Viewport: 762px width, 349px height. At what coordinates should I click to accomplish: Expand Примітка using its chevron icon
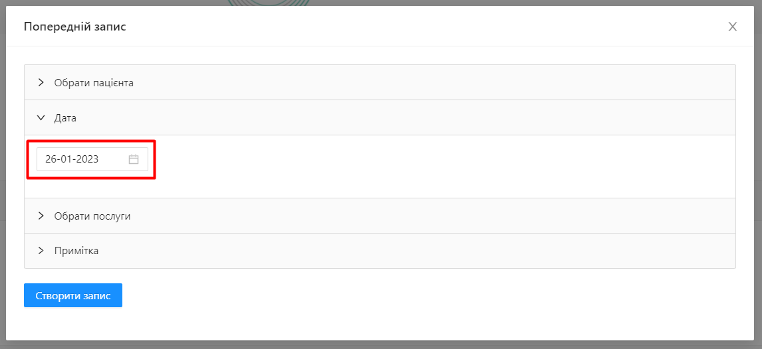[x=41, y=251]
